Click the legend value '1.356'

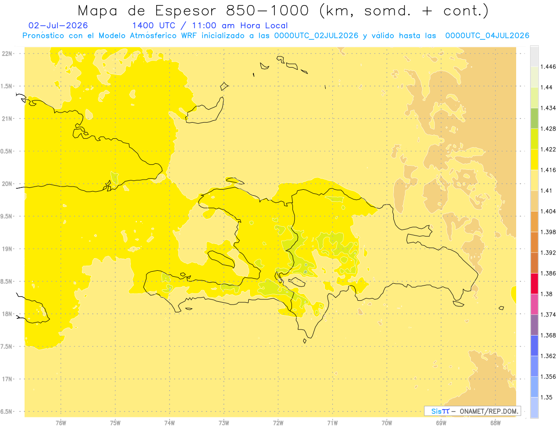coord(548,377)
